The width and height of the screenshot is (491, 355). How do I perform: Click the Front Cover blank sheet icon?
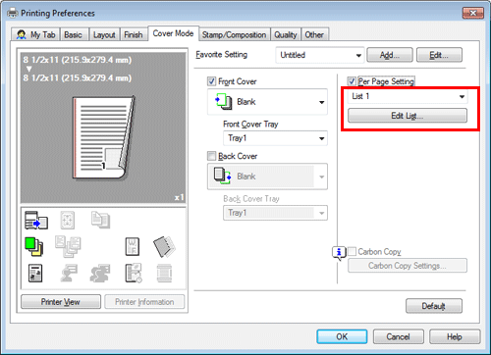[223, 101]
